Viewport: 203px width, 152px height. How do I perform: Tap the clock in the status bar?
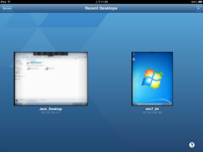pos(101,2)
